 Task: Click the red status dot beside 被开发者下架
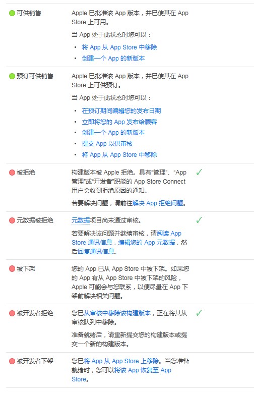(12, 361)
